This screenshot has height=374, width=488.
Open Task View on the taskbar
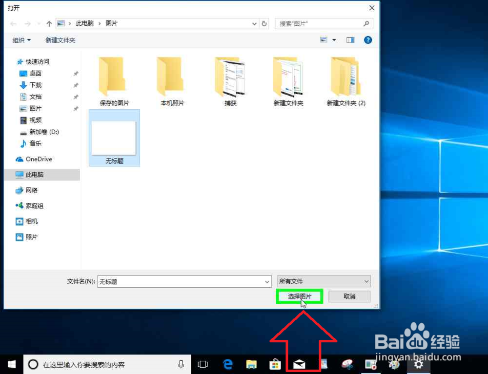click(203, 364)
